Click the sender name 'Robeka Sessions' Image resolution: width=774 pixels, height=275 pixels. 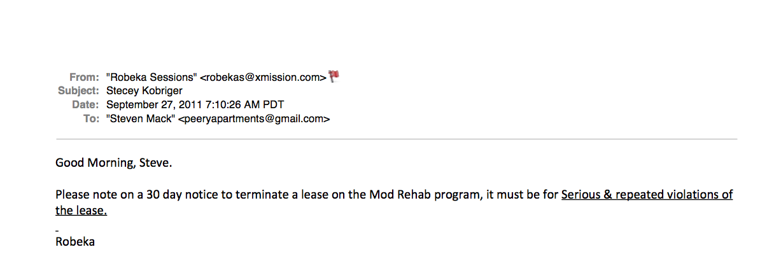151,77
